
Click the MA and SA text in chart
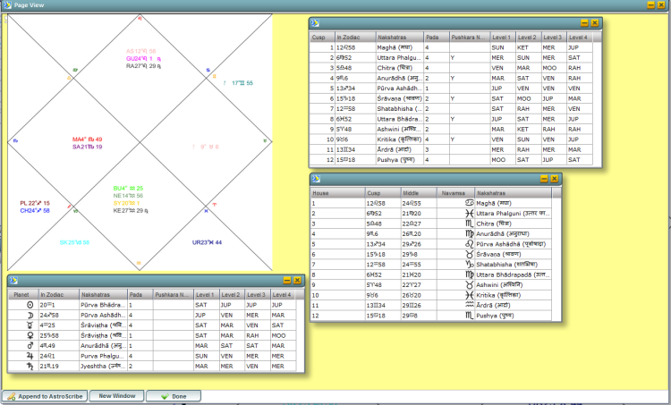[87, 143]
